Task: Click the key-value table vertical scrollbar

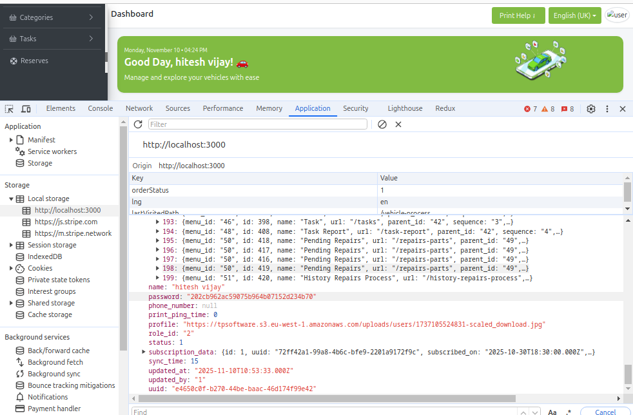Action: (x=627, y=192)
